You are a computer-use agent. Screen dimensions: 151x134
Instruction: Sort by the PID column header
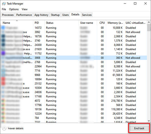click(39, 23)
